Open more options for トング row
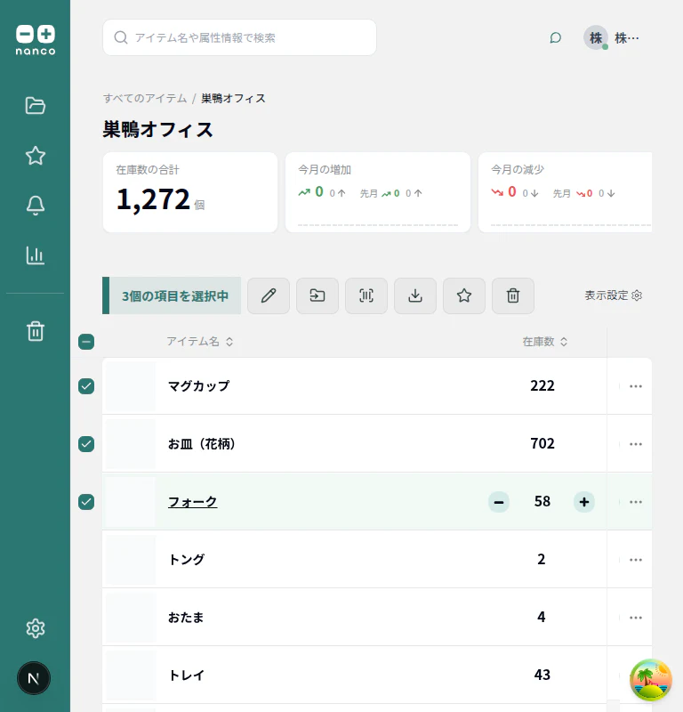 (x=636, y=560)
